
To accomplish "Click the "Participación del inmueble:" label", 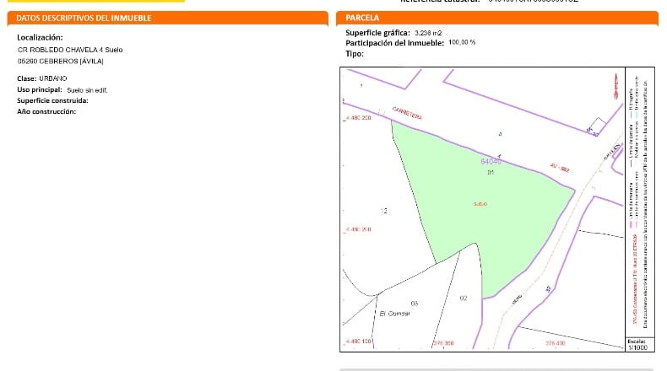I will (395, 43).
